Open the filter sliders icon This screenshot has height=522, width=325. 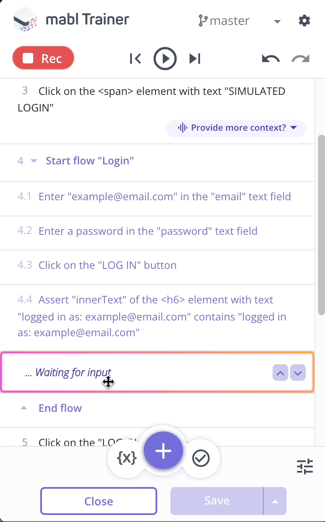[305, 466]
